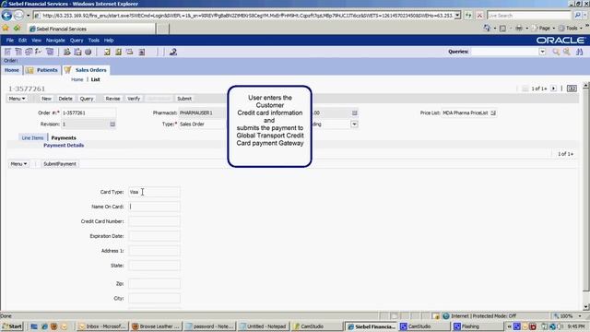Click the Home breadcrumb link
The width and height of the screenshot is (590, 332).
click(77, 79)
